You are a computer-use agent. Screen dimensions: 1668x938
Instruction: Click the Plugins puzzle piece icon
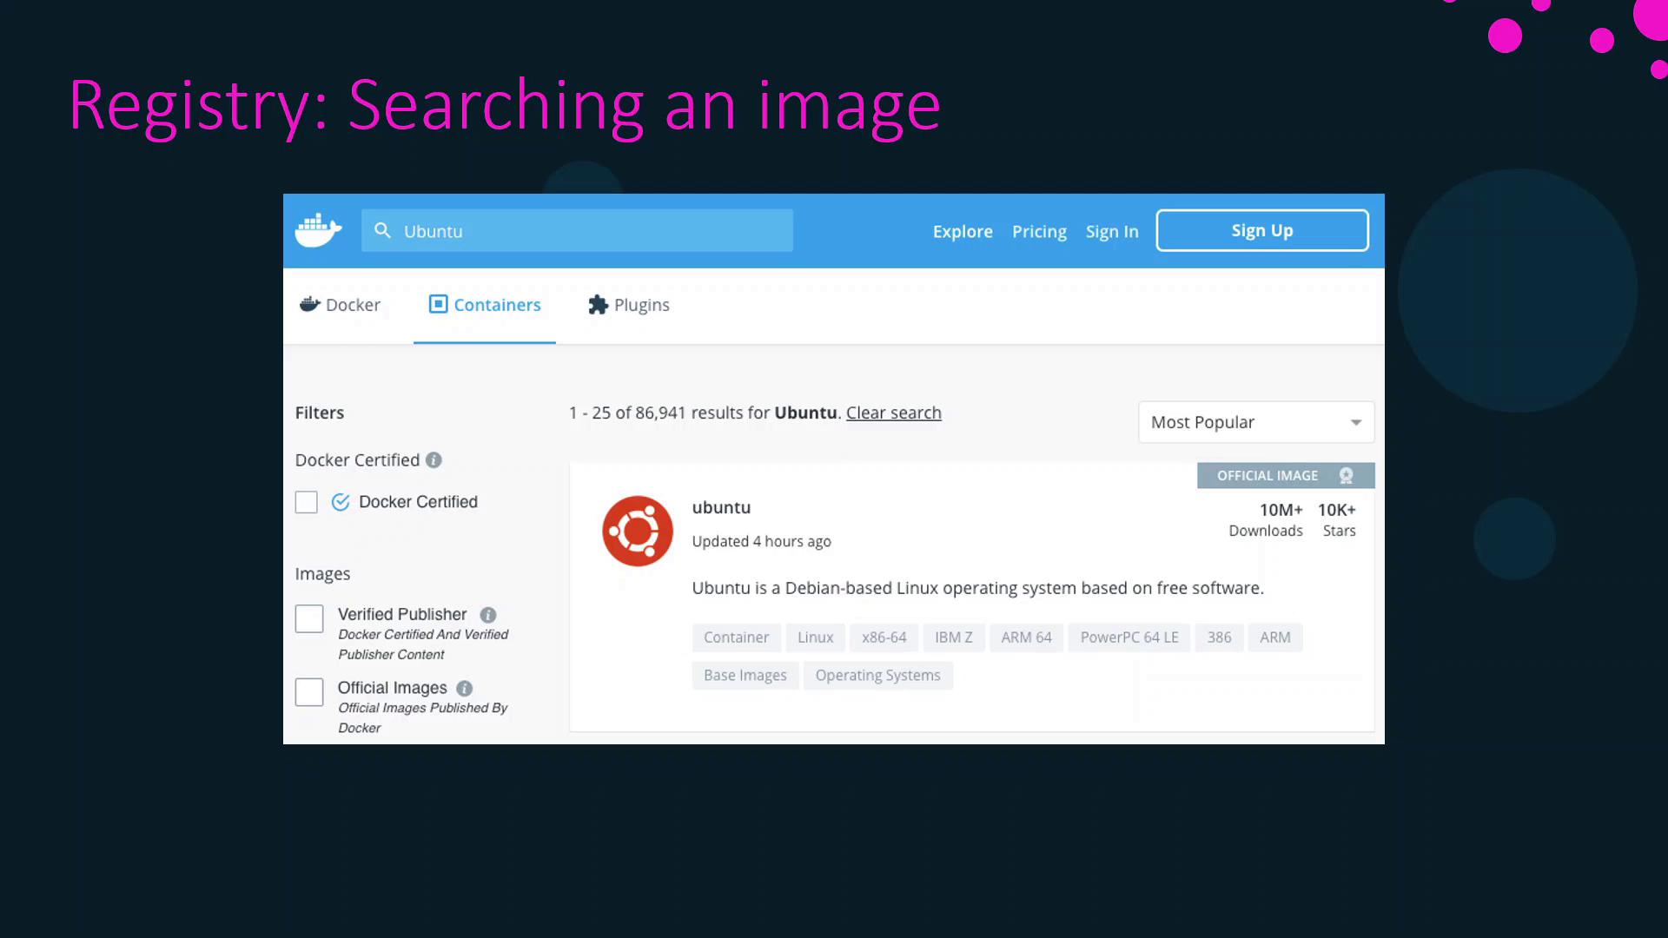(x=598, y=305)
